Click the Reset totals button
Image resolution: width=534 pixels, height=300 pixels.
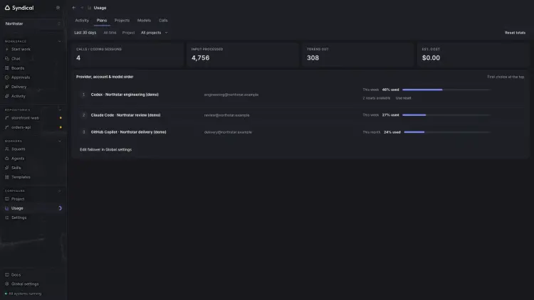coord(515,33)
